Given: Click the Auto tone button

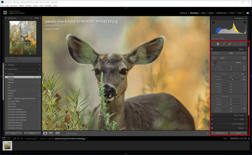Looking at the screenshot, I should click(243, 74).
